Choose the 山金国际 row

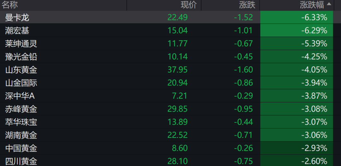[x=21, y=83]
